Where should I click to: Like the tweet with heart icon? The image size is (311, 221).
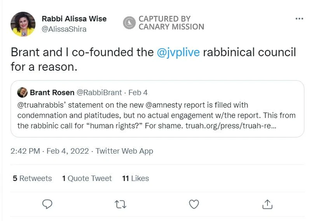coord(194,204)
